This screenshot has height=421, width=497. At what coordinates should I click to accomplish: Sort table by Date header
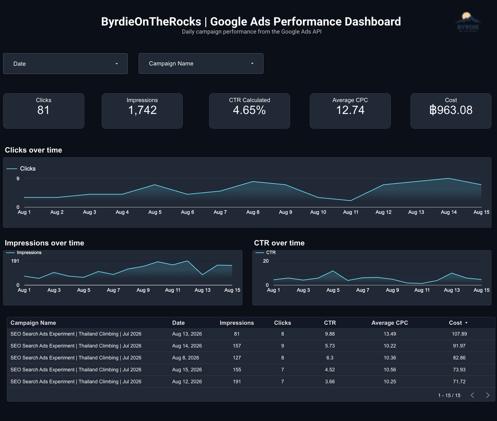(x=179, y=323)
